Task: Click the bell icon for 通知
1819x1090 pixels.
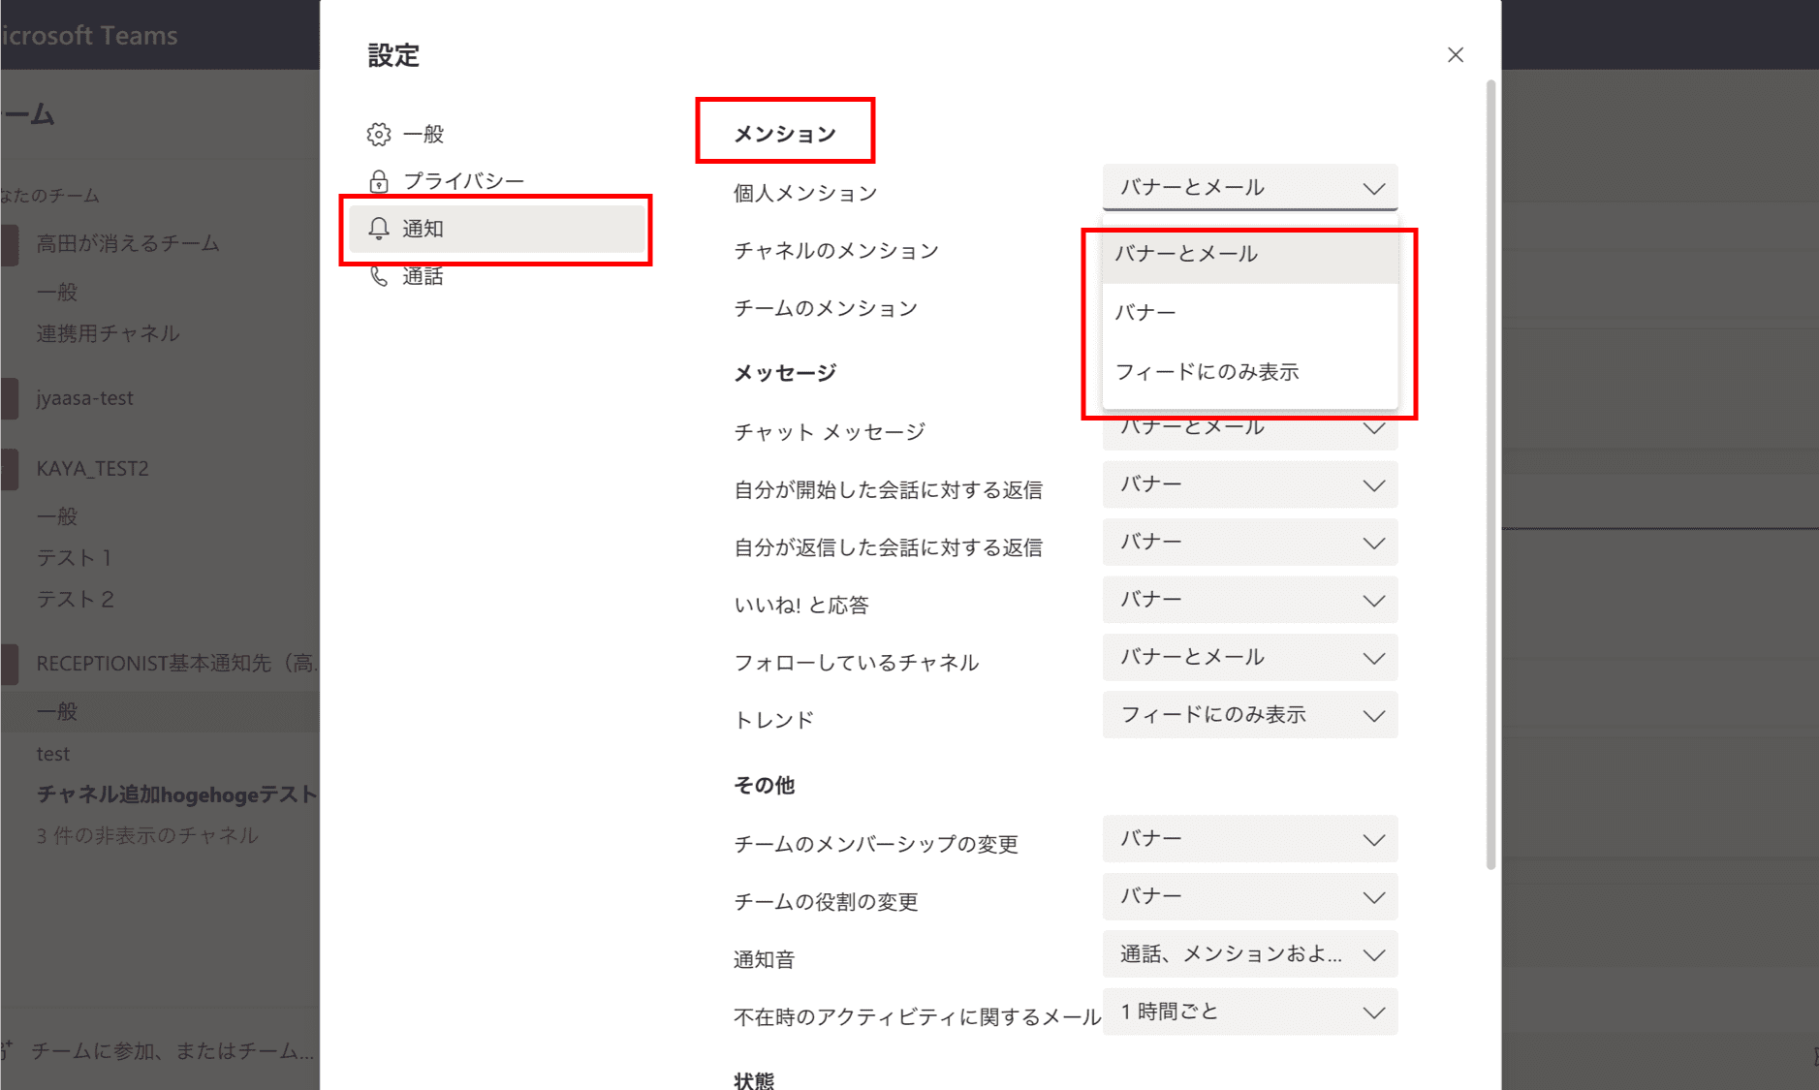Action: [379, 229]
